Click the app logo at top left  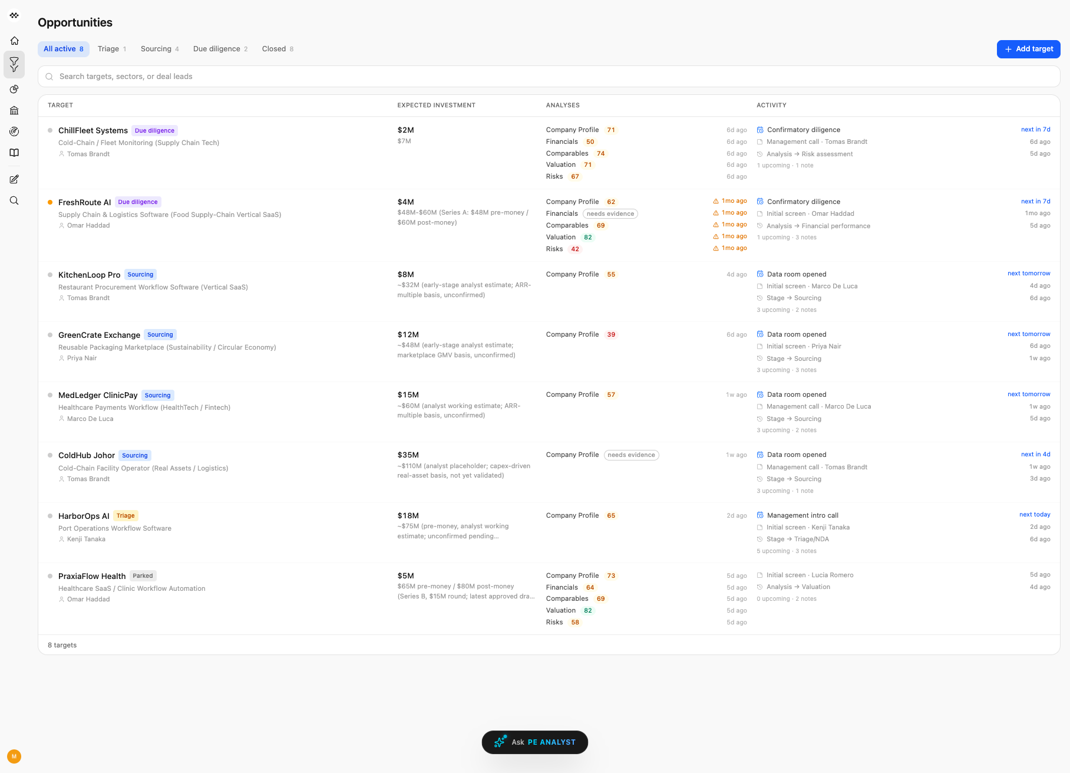pyautogui.click(x=14, y=15)
